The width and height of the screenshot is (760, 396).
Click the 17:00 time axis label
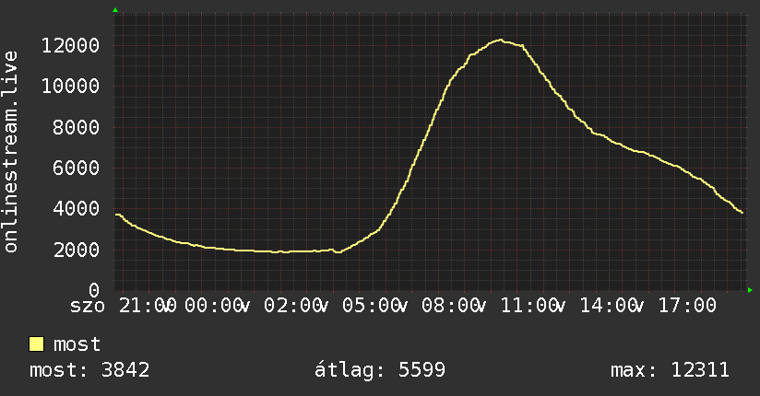(x=687, y=306)
